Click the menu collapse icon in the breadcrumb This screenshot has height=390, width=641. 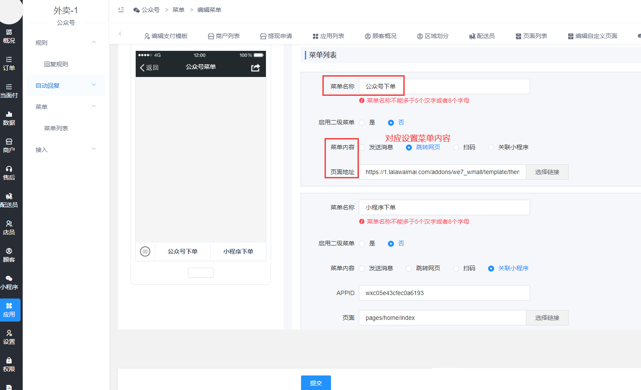pos(121,10)
